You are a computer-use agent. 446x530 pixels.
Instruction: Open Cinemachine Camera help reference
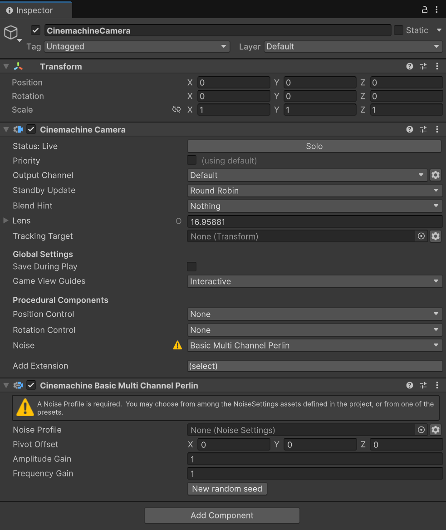point(410,129)
